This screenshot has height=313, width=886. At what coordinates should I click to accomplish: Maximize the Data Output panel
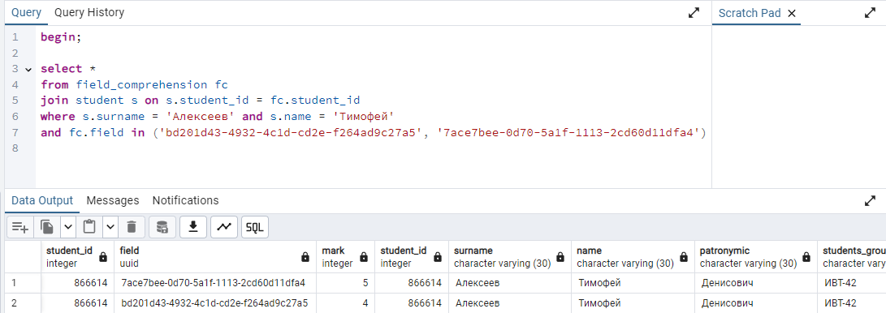tap(871, 201)
